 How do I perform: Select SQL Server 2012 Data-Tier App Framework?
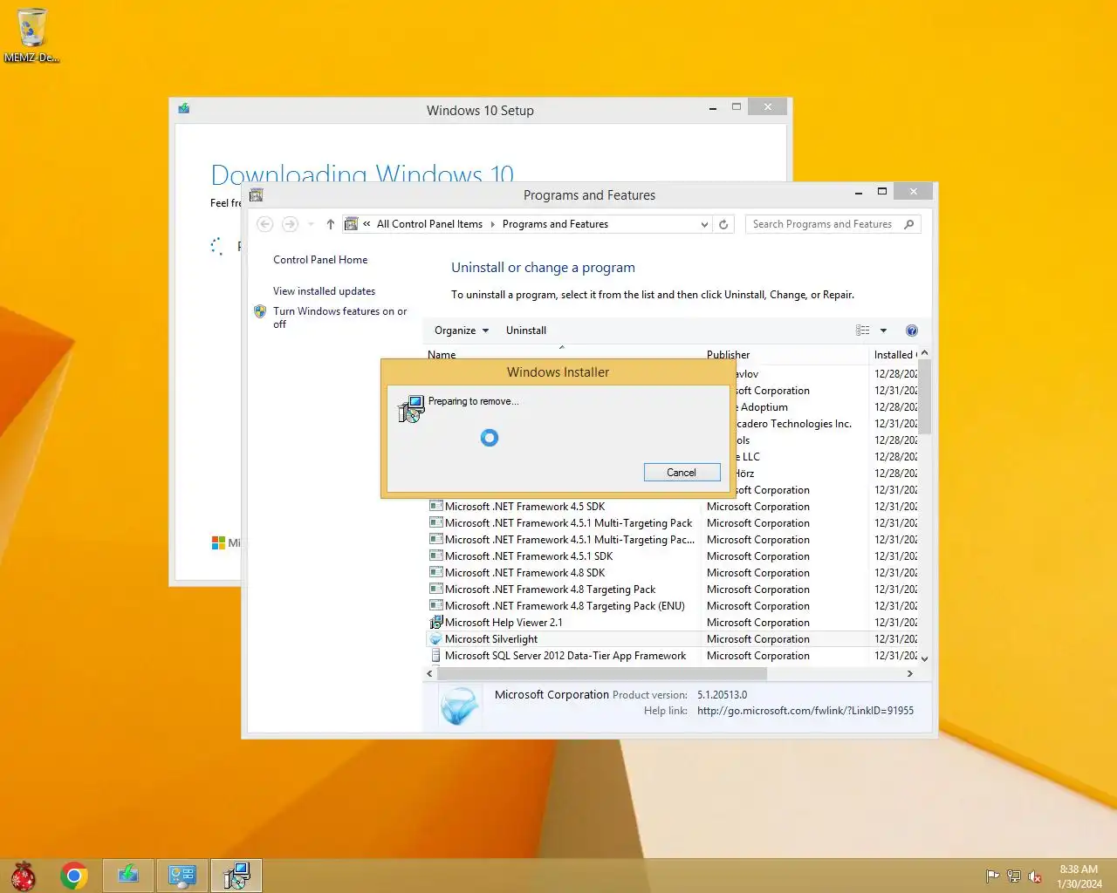(565, 656)
